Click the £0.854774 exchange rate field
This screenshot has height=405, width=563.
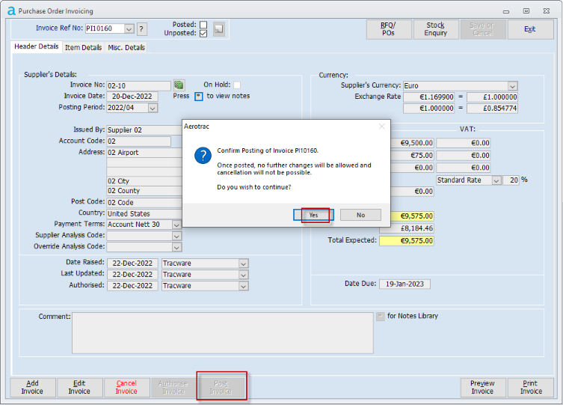click(x=492, y=109)
